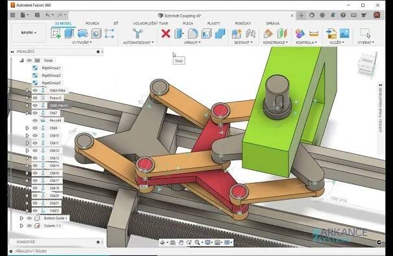Select the Otá6-Hlavní joint row
The height and width of the screenshot is (256, 393).
(58, 105)
